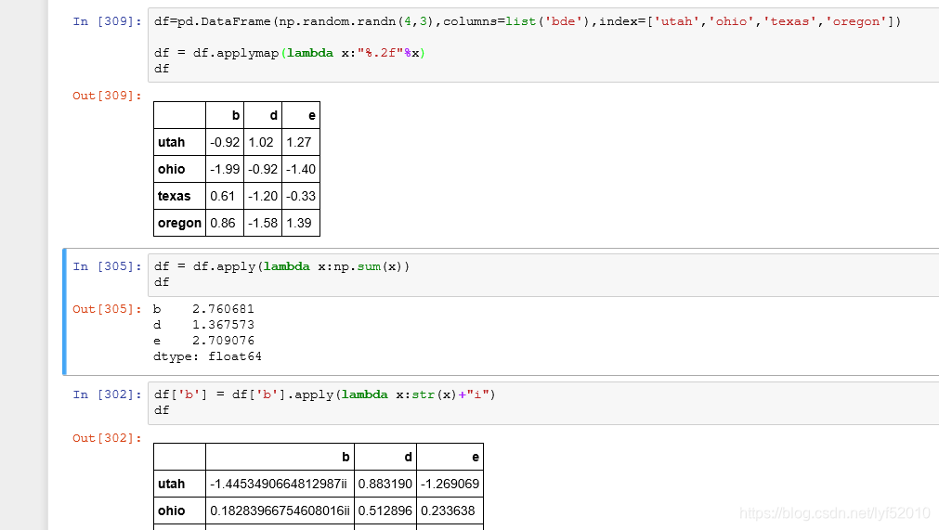Click cell value 0.61 in texas row
939x530 pixels.
click(x=225, y=196)
